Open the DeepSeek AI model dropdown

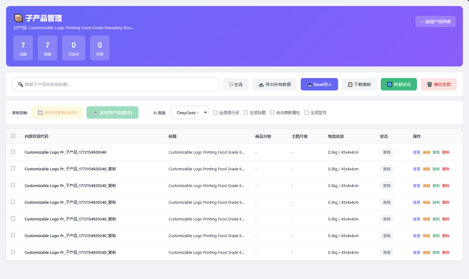[x=190, y=113]
